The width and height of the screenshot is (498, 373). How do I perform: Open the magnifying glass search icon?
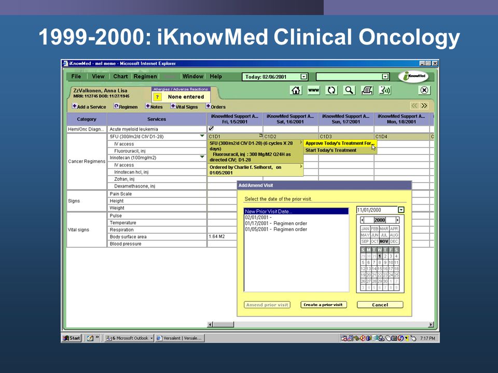pyautogui.click(x=349, y=90)
